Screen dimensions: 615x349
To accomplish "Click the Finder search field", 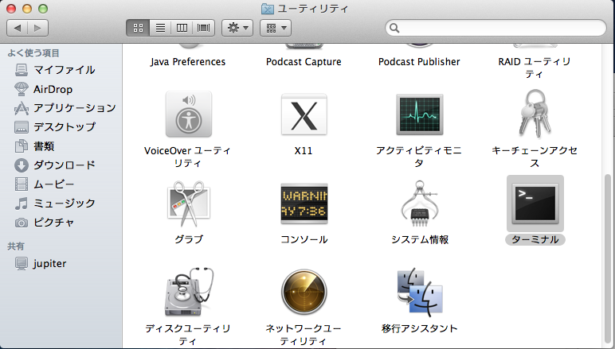I will pyautogui.click(x=496, y=28).
